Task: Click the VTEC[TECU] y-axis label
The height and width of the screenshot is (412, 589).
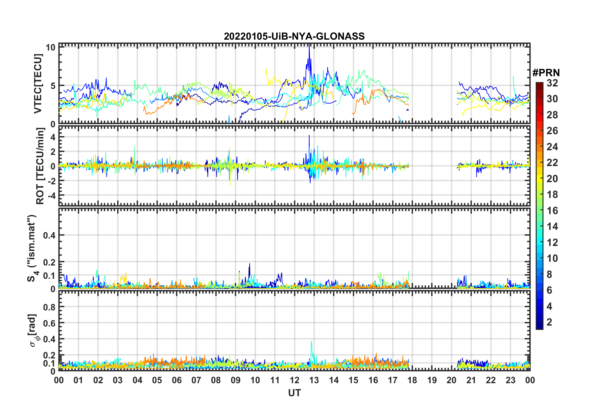Action: [38, 84]
